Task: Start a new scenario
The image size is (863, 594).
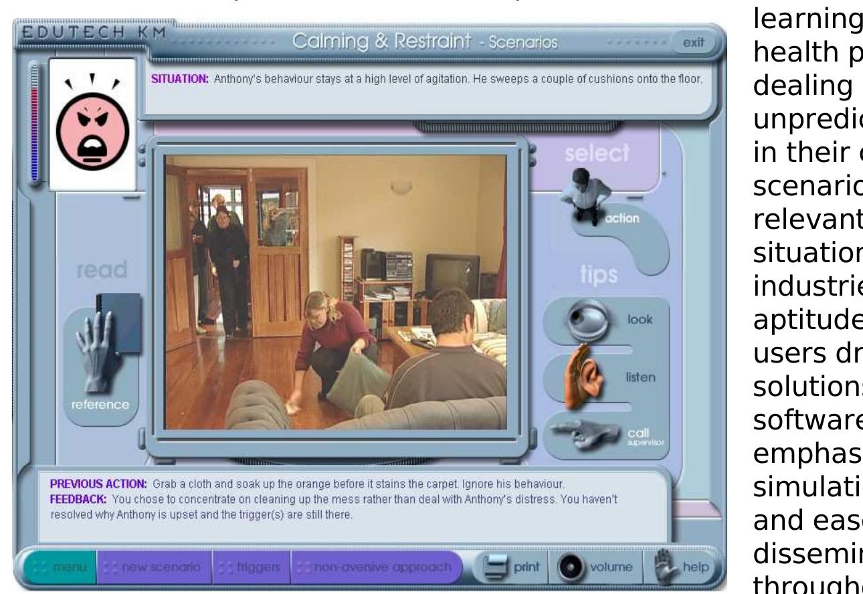Action: click(155, 569)
